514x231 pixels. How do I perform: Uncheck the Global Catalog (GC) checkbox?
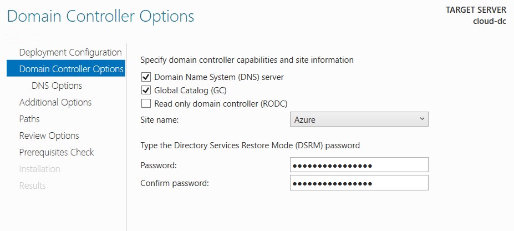[145, 90]
